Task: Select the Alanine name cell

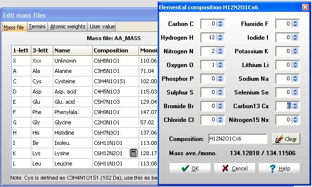Action: point(72,71)
